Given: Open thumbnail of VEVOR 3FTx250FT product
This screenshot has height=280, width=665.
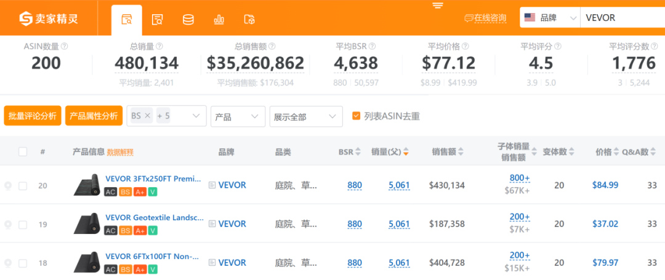Looking at the screenshot, I should [87, 185].
